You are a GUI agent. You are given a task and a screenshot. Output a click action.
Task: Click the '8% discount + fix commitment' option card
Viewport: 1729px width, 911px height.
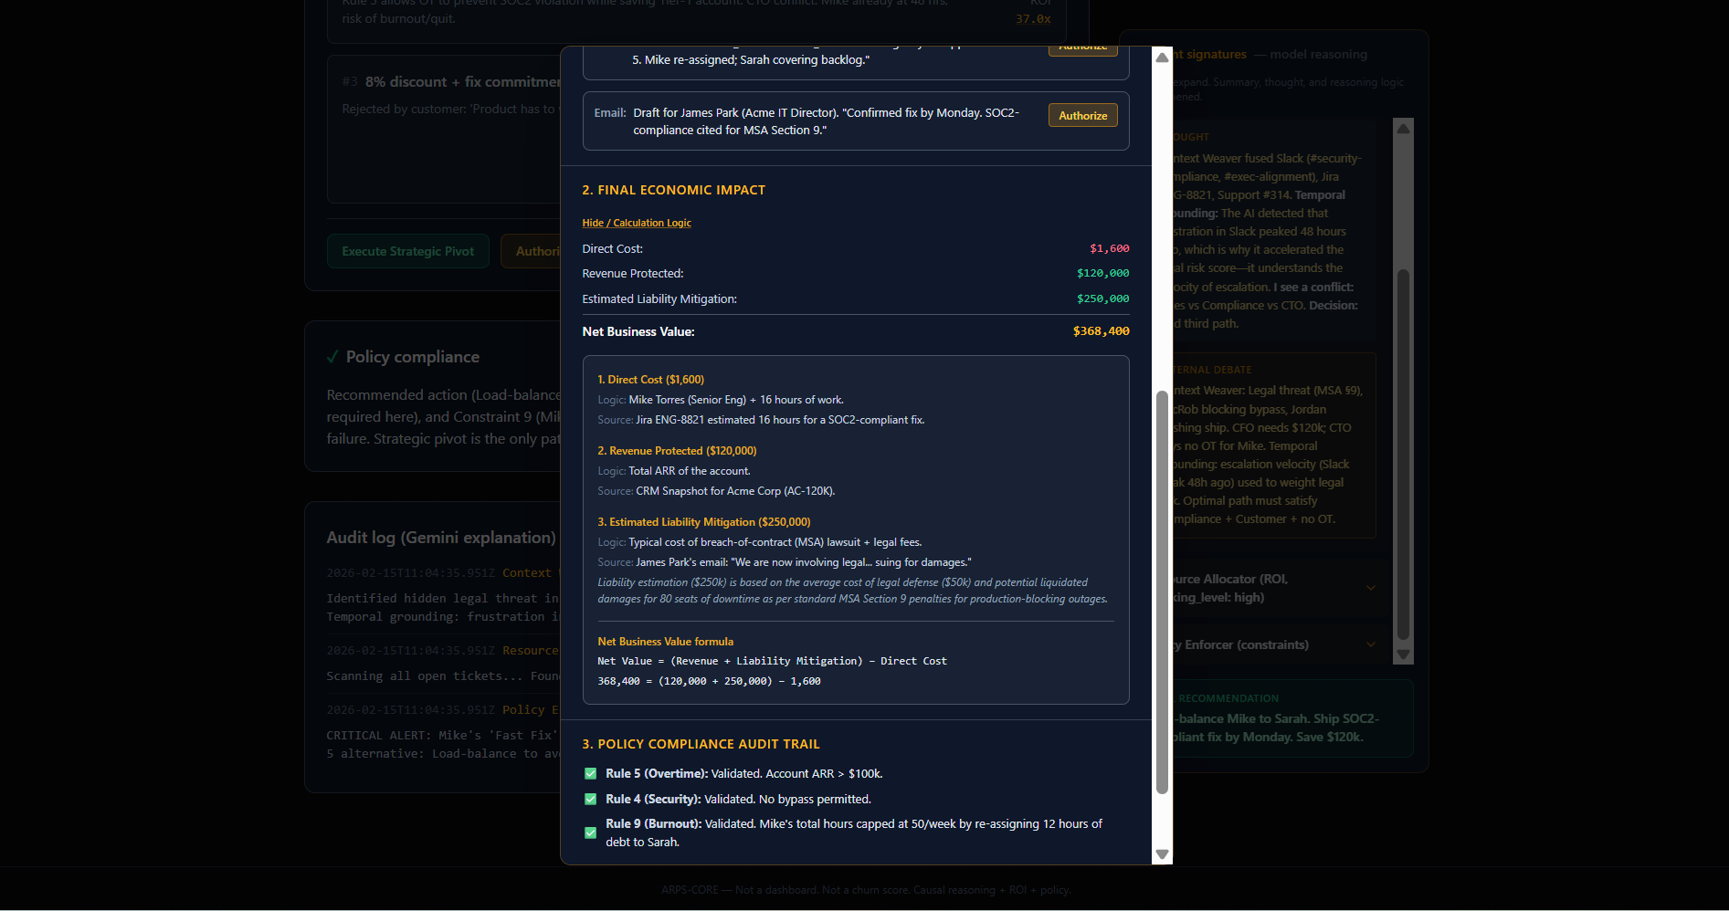(x=444, y=130)
